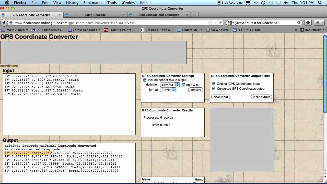Open new tab with plus button
Viewport: 327px width, 184px height.
[195, 15]
